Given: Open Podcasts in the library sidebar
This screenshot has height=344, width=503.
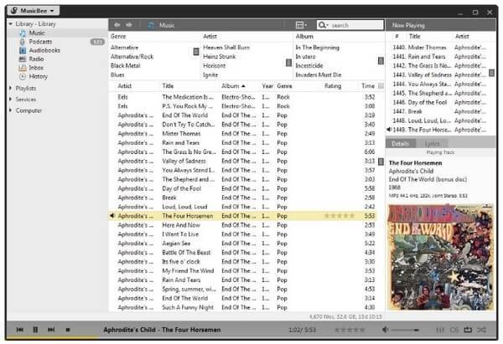Looking at the screenshot, I should 40,41.
